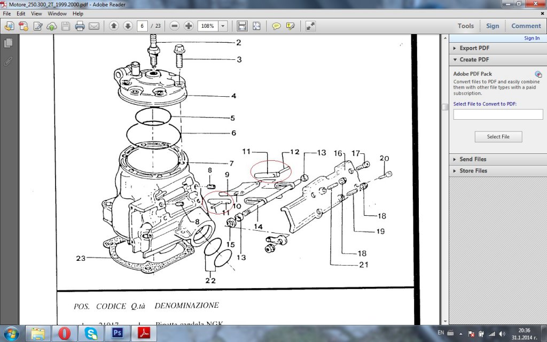
Task: Click the email envelope icon
Action: click(x=94, y=26)
